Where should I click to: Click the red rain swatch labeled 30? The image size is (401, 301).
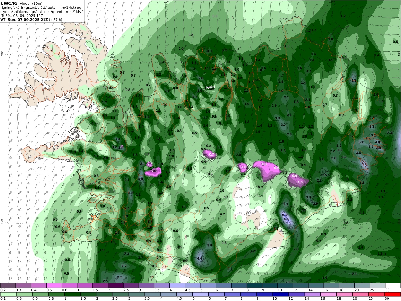point(393,294)
